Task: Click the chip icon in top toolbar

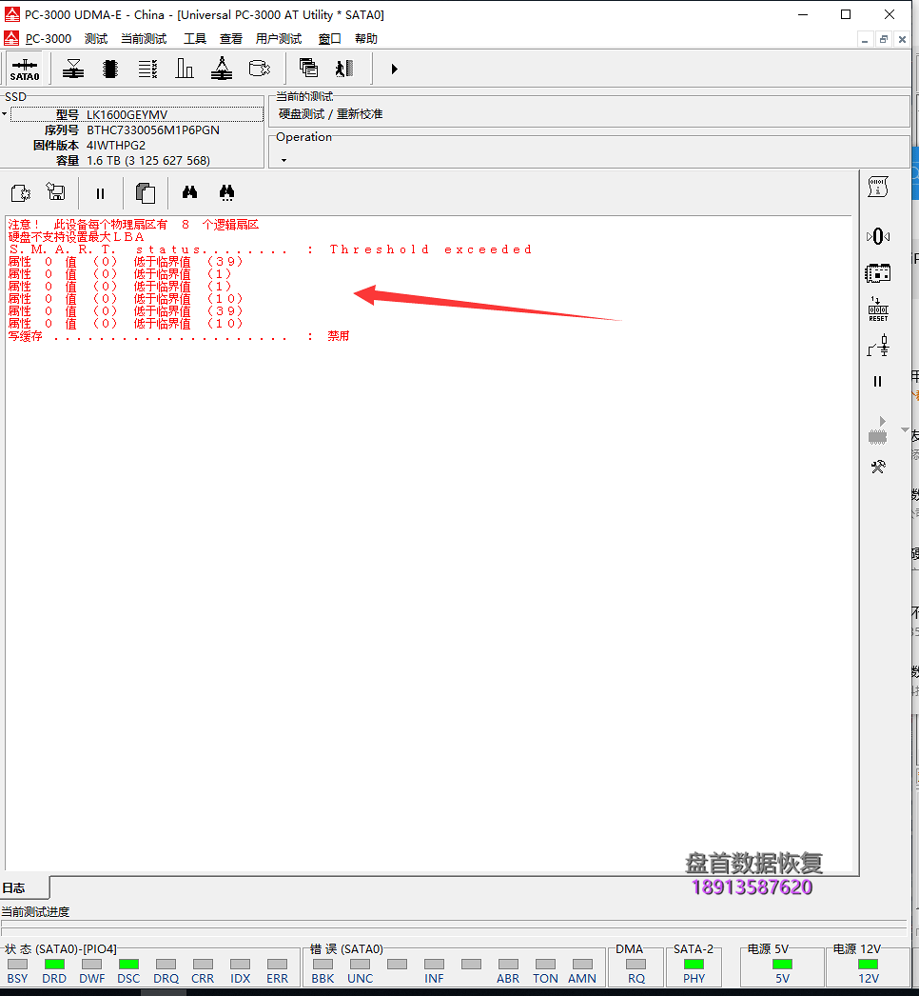Action: coord(110,69)
